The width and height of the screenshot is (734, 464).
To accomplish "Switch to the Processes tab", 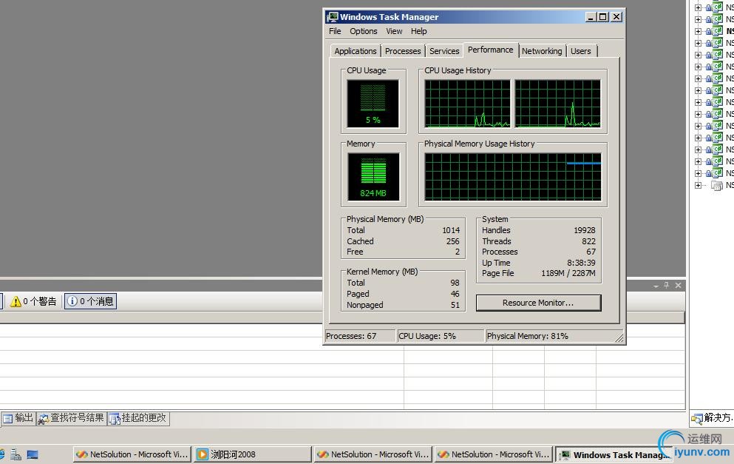I will click(x=403, y=51).
